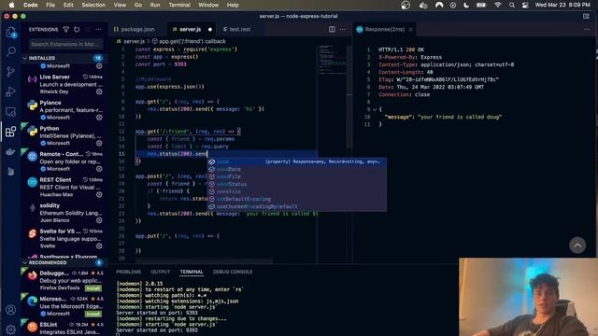Close the Response(2ms) tab
Screen dimensions: 598x336
coord(410,29)
